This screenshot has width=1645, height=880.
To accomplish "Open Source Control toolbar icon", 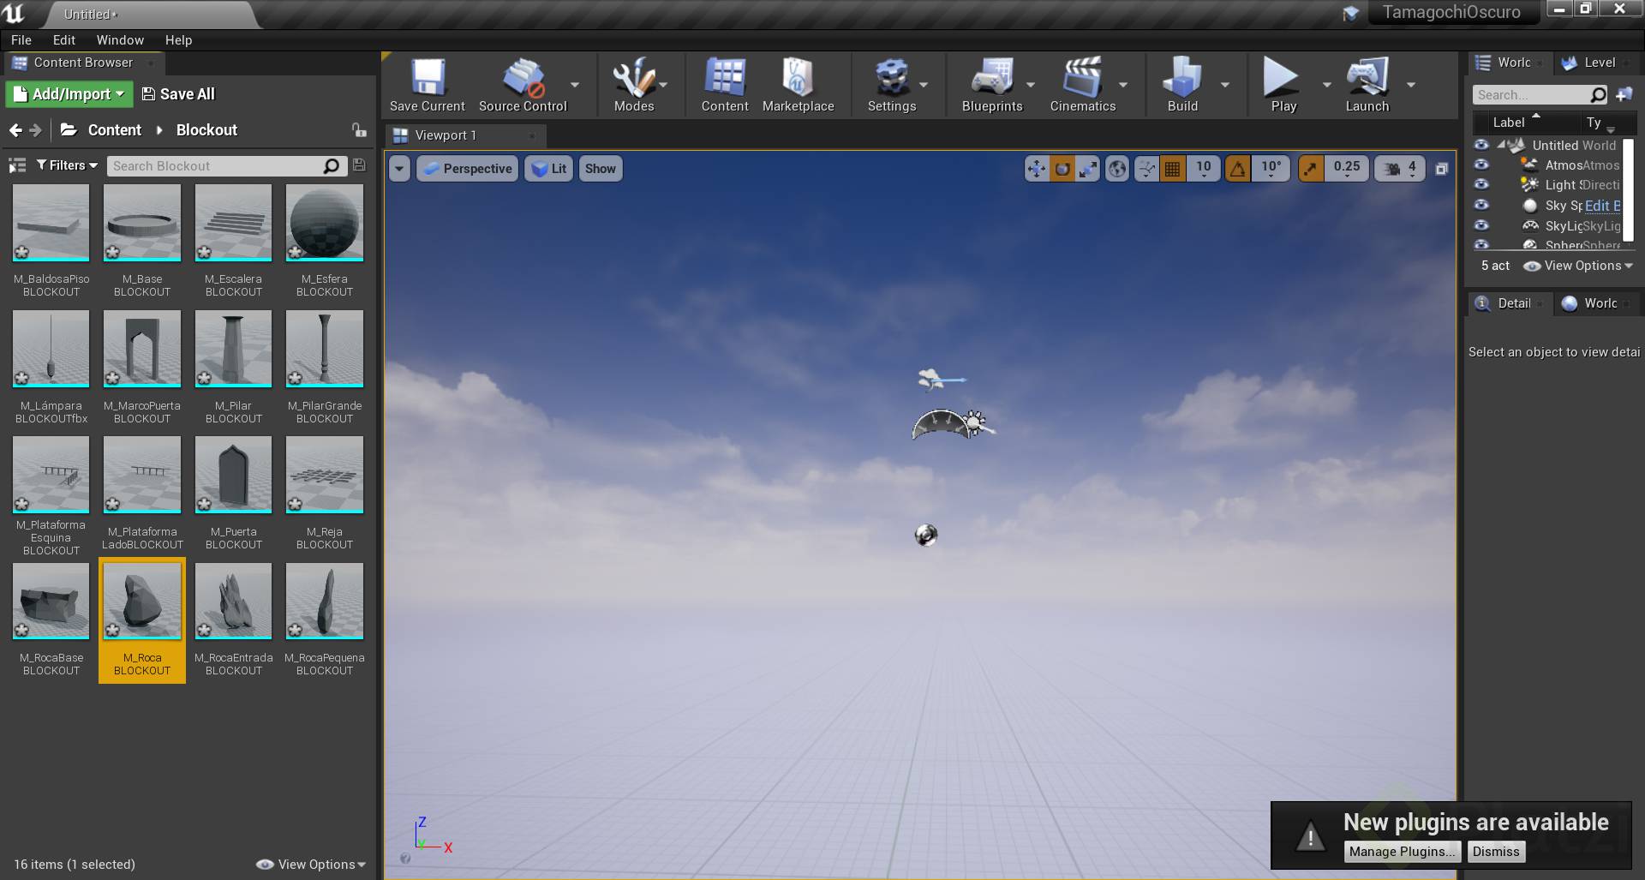I will [523, 84].
